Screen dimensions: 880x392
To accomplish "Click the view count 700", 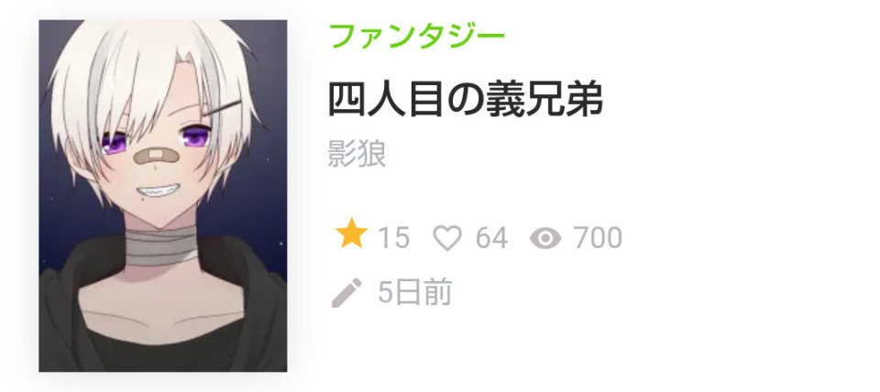I will click(598, 238).
